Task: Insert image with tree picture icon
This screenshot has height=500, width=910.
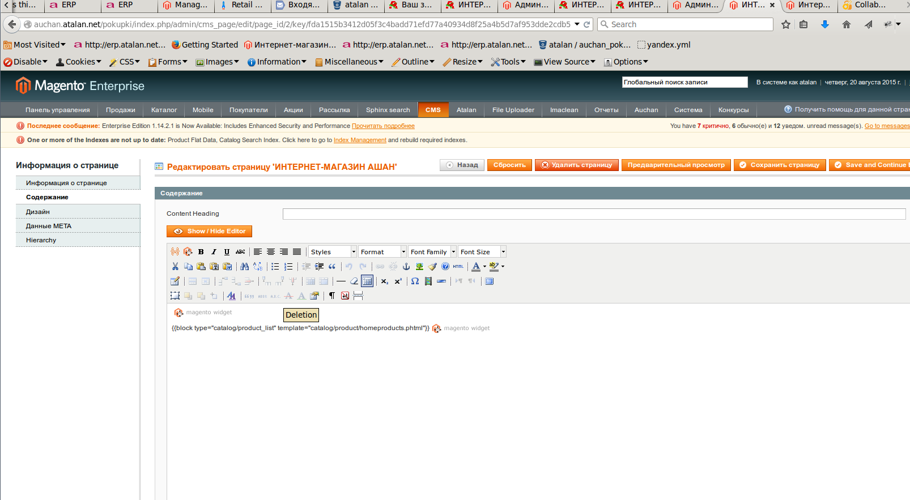Action: (x=419, y=266)
